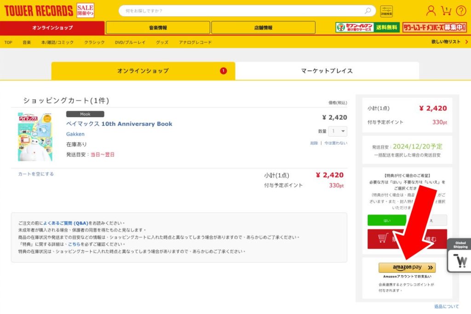Select the green はい option

tap(387, 220)
